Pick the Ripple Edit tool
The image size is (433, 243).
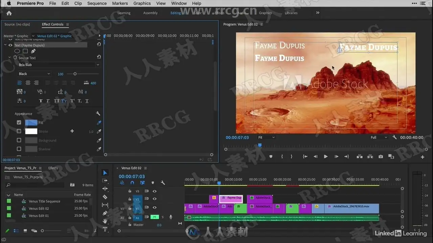click(x=105, y=189)
